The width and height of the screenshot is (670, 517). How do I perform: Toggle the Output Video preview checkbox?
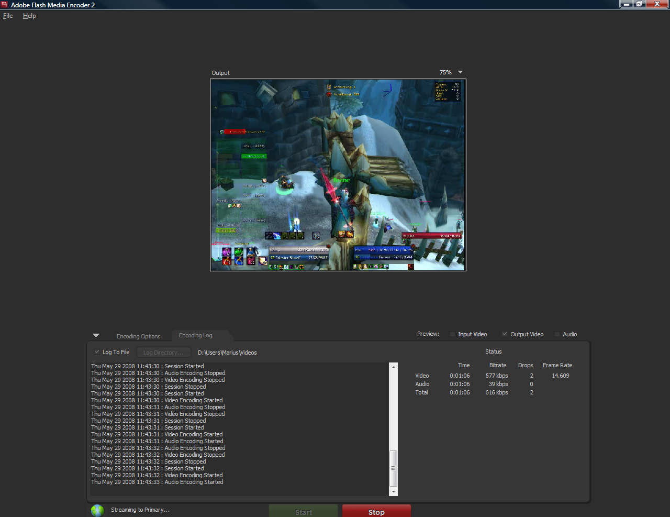click(505, 334)
